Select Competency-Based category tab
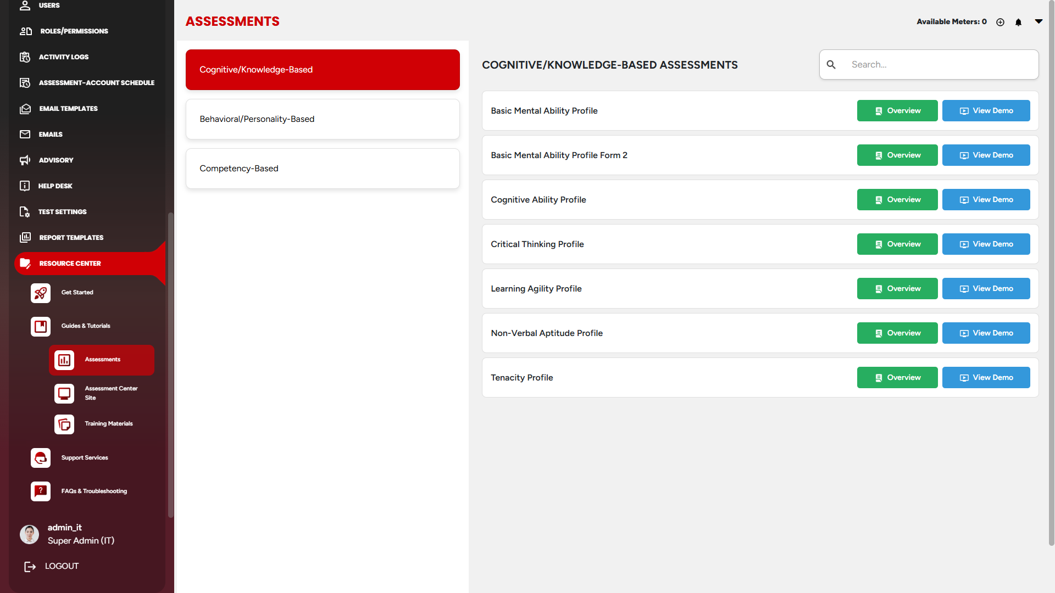Image resolution: width=1055 pixels, height=593 pixels. click(323, 169)
